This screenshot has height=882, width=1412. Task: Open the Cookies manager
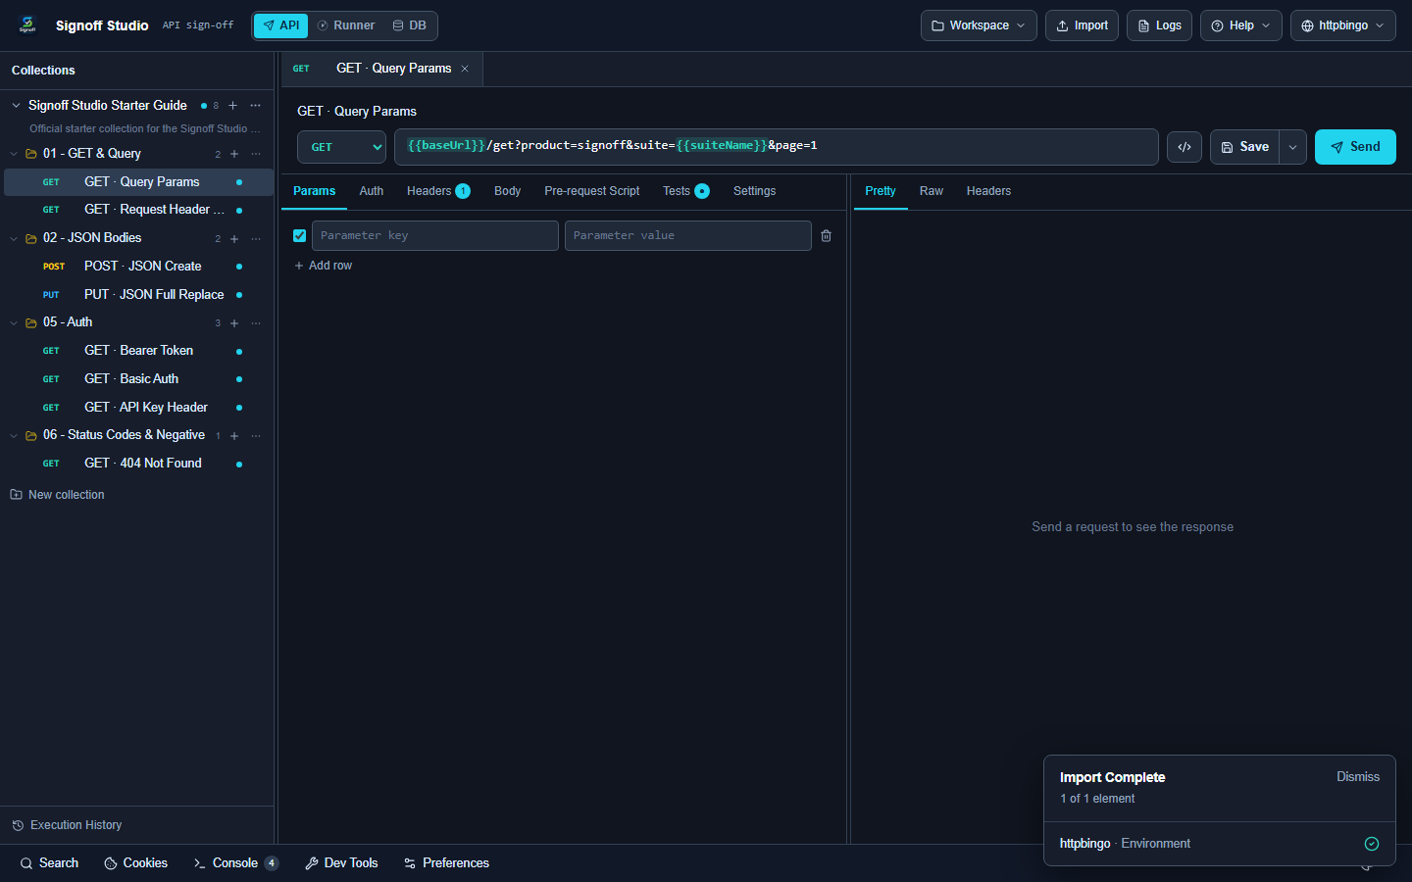(x=135, y=863)
